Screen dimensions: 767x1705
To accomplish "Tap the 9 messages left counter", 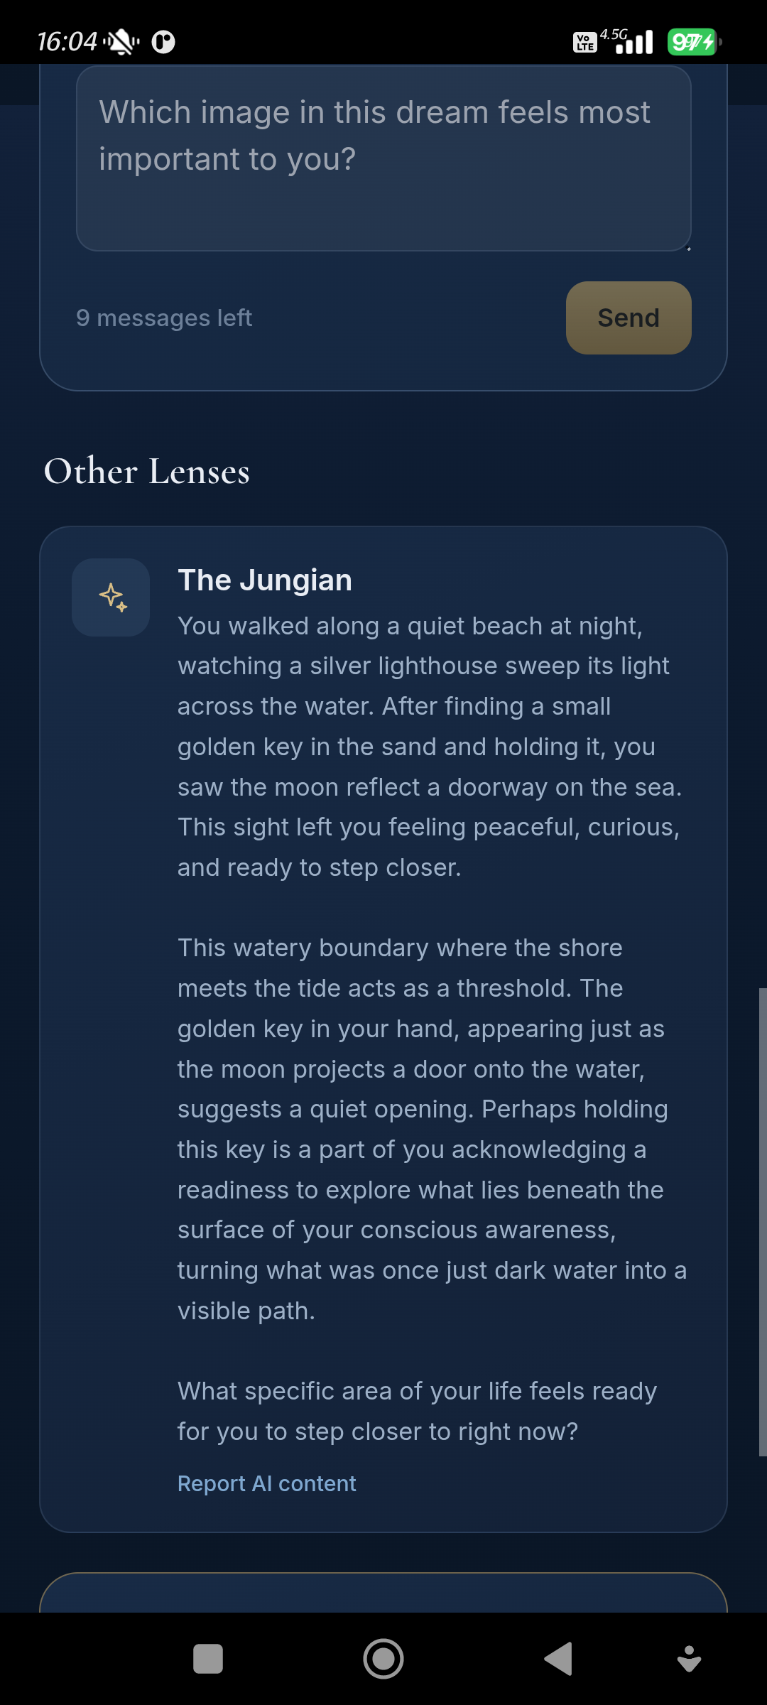I will tap(164, 318).
